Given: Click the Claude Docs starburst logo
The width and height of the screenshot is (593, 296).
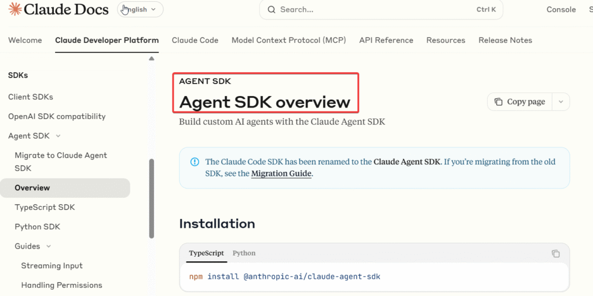Looking at the screenshot, I should click(16, 9).
